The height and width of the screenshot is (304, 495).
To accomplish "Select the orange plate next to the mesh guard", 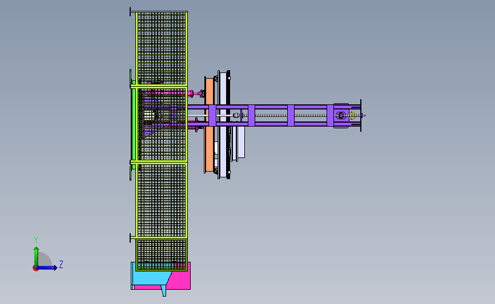I will pyautogui.click(x=208, y=148).
